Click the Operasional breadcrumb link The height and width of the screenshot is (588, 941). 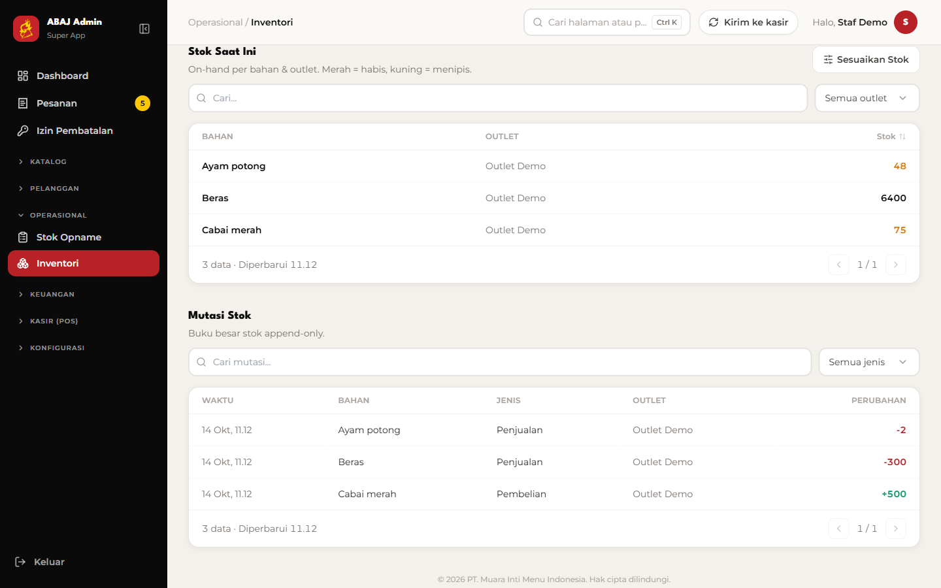[x=215, y=22]
